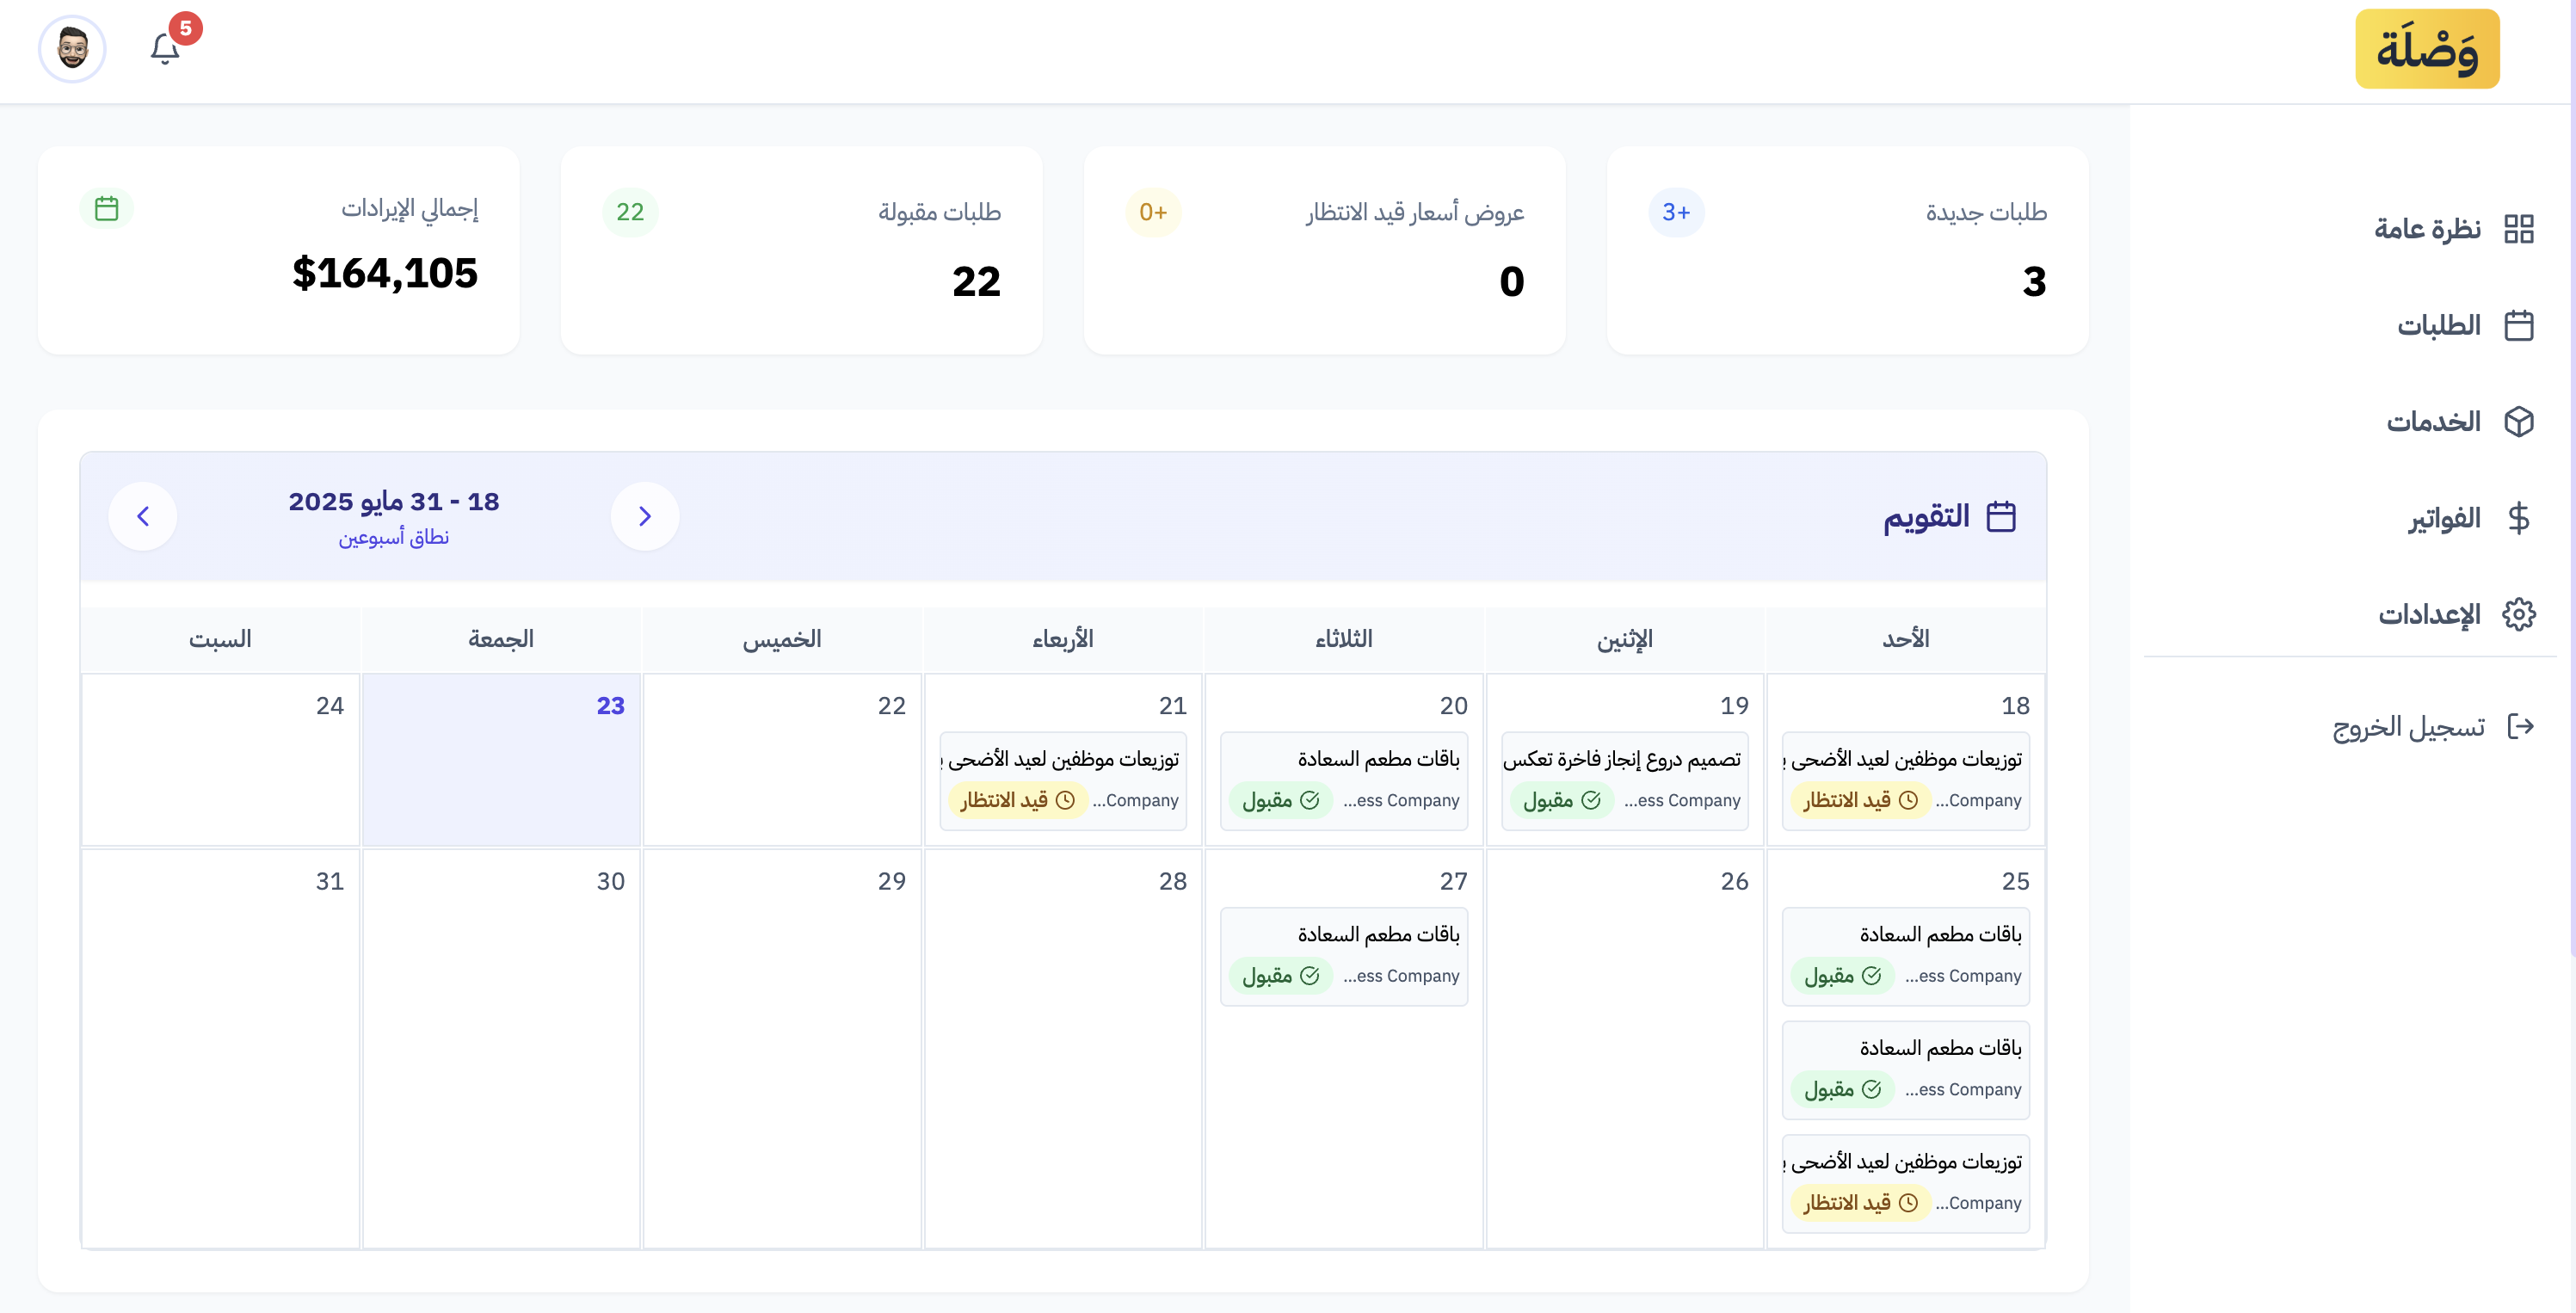Open the event on Monday the 19th

[x=1624, y=780]
